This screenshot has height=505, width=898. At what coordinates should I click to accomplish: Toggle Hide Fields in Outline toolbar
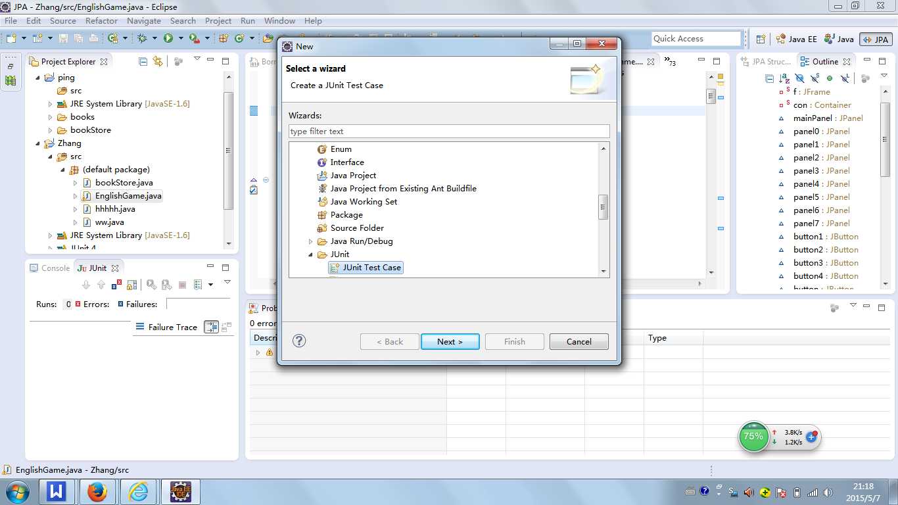click(x=799, y=78)
